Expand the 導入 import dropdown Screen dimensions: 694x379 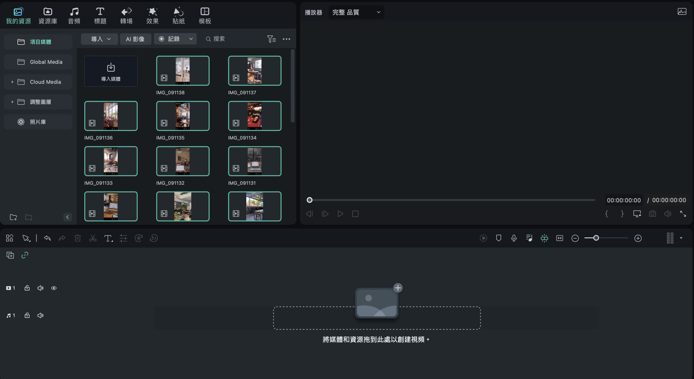pyautogui.click(x=99, y=39)
